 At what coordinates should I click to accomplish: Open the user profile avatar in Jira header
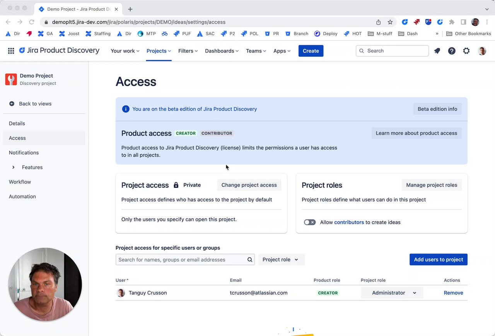coord(482,51)
